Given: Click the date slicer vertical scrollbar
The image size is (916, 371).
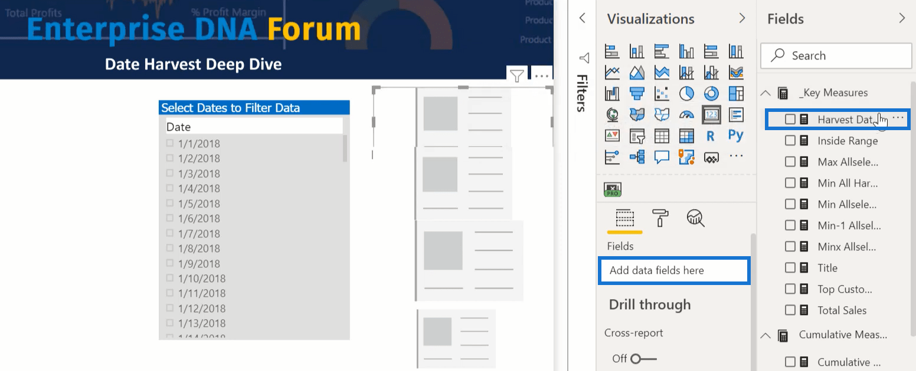Looking at the screenshot, I should [x=345, y=148].
